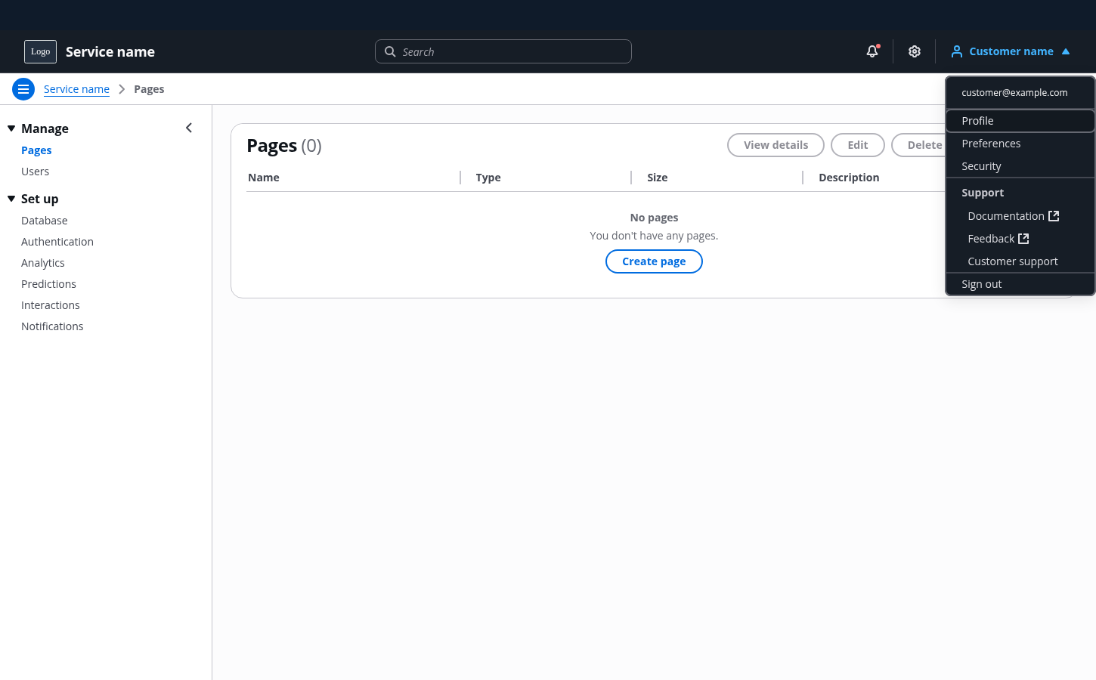This screenshot has height=680, width=1096.
Task: Open Analytics in the sidebar
Action: pyautogui.click(x=43, y=263)
